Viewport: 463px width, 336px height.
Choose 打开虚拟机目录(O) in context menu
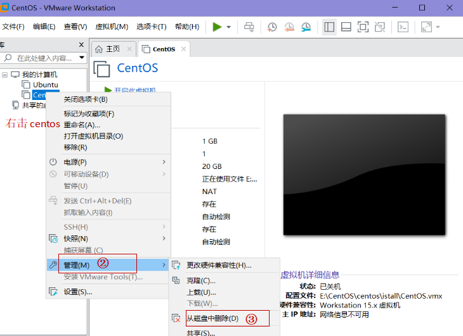(x=108, y=136)
